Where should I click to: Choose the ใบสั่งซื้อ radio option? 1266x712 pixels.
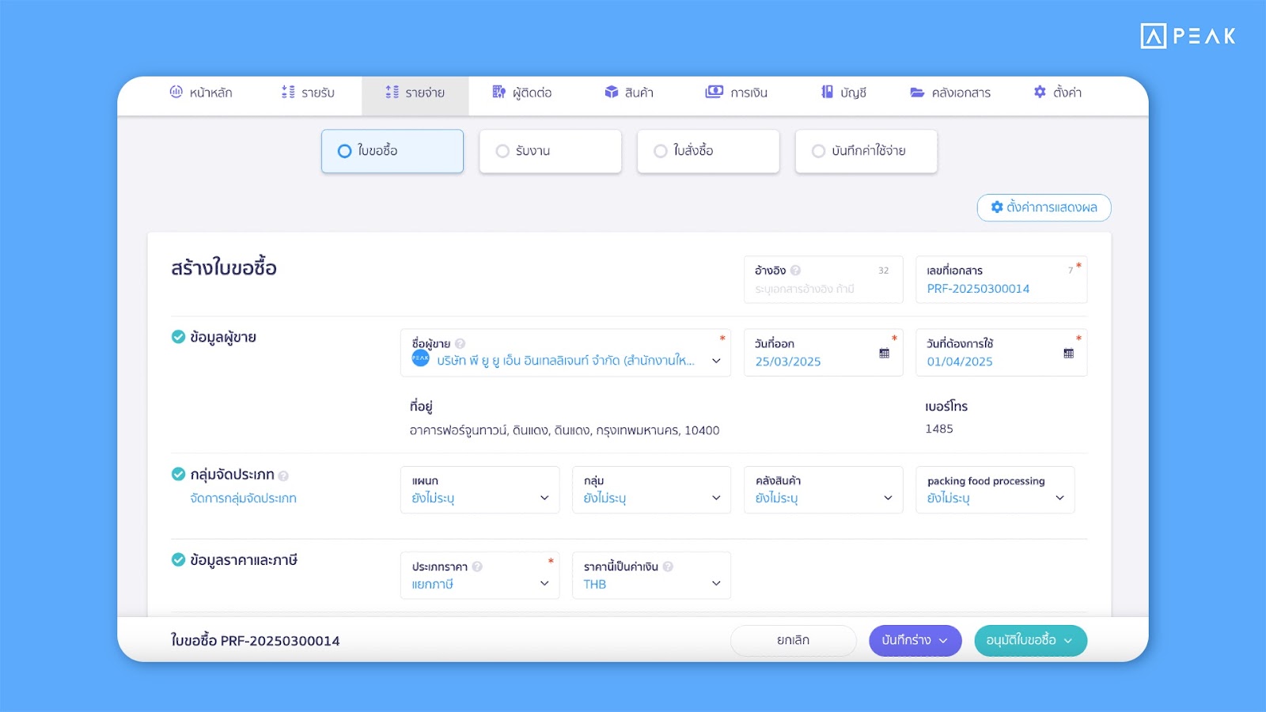pyautogui.click(x=661, y=151)
